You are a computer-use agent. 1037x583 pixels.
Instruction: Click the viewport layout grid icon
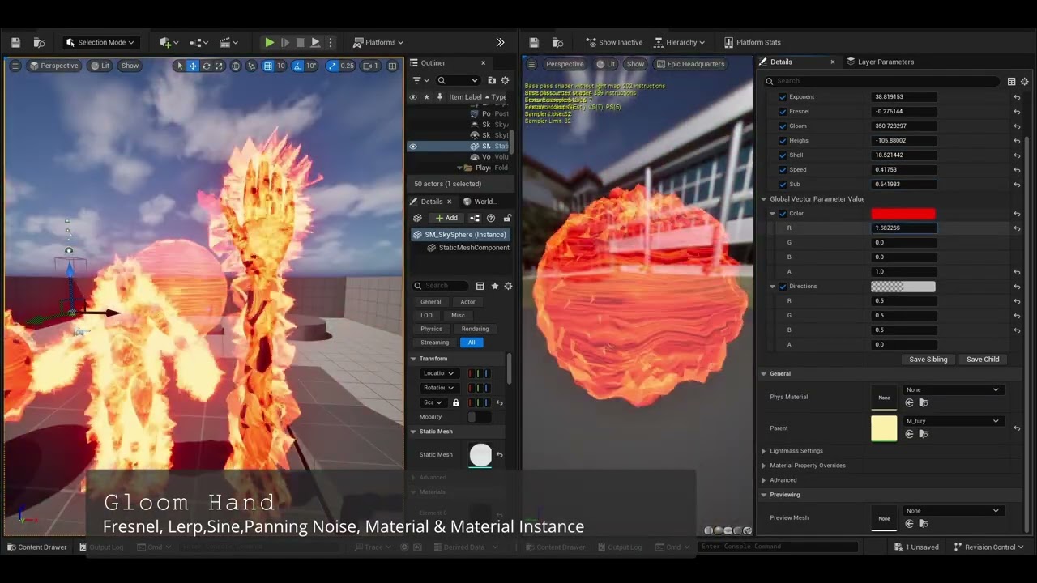[x=392, y=66]
